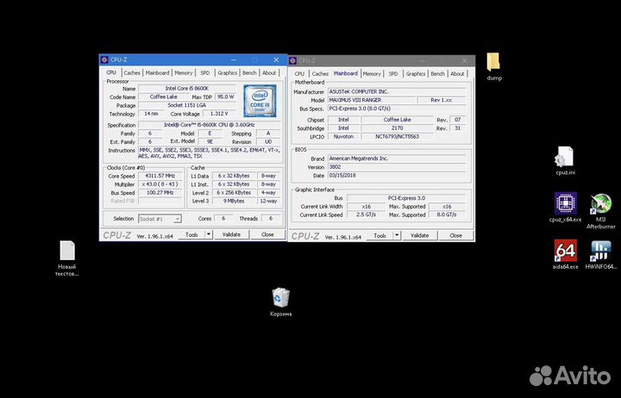
Task: Select Bench tab in right CPU-Z window
Action: pos(437,73)
